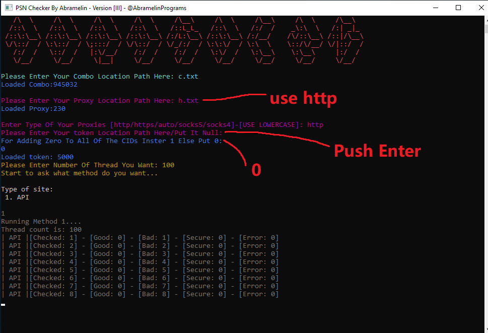This screenshot has width=488, height=333.
Task: Click the 'Combo Location Path Here: c.txt' line
Action: [x=100, y=77]
